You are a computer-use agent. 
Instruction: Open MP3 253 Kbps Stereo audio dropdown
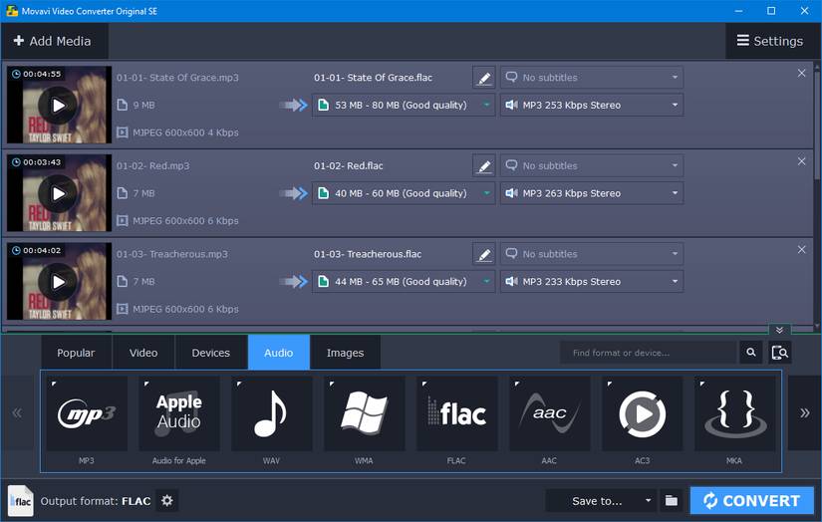click(591, 105)
